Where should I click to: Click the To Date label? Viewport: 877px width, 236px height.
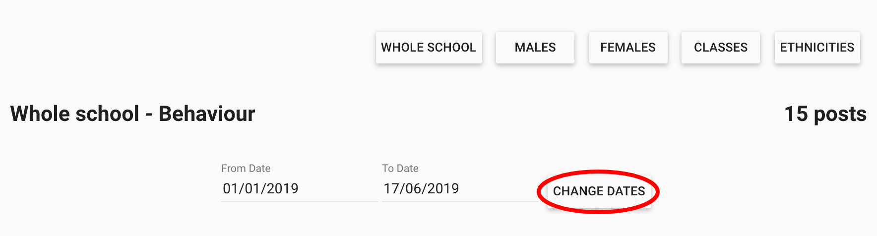point(400,169)
